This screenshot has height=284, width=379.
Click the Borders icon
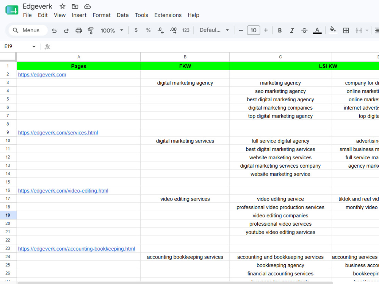click(346, 30)
